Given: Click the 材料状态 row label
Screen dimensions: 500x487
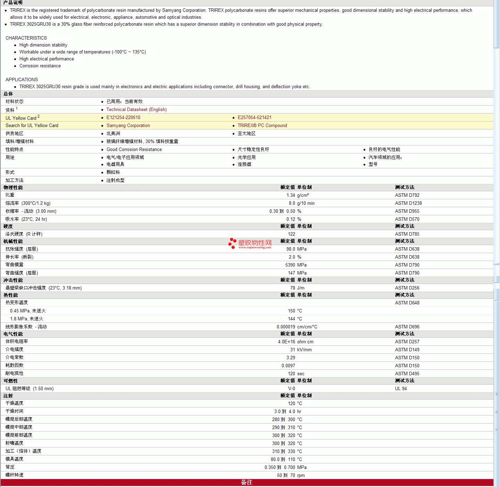Looking at the screenshot, I should pyautogui.click(x=15, y=102).
